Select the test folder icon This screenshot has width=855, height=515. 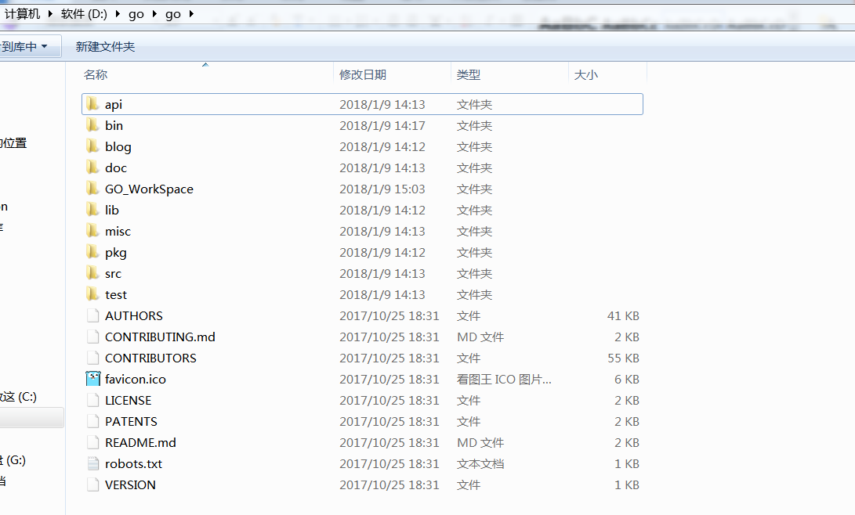coord(92,294)
